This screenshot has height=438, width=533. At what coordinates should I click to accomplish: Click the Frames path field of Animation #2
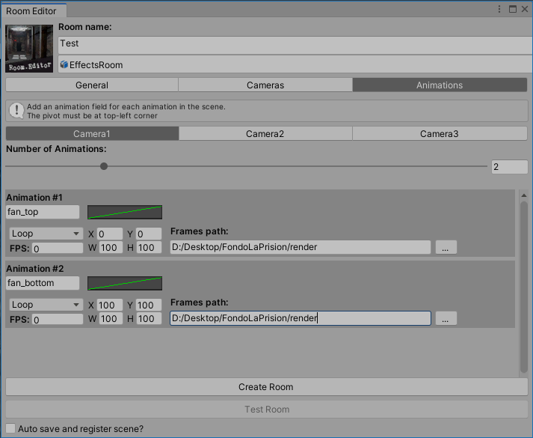coord(301,318)
